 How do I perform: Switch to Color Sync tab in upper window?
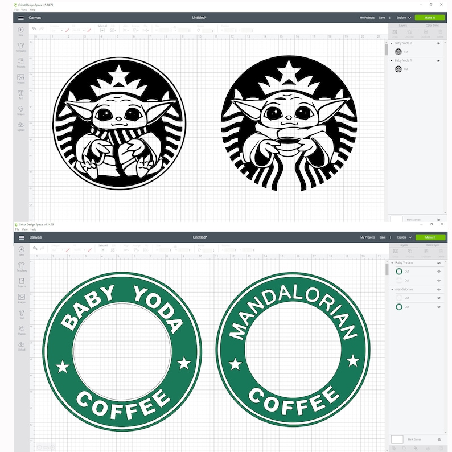432,26
